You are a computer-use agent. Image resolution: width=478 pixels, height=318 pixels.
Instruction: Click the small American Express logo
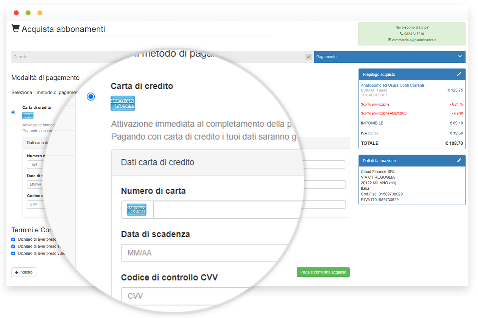(28, 115)
